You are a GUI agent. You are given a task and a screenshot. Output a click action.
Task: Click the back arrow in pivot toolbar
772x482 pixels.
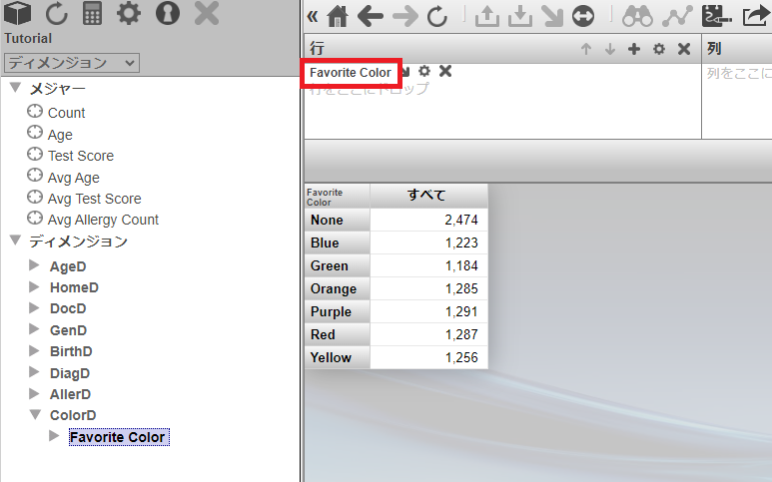click(x=371, y=16)
